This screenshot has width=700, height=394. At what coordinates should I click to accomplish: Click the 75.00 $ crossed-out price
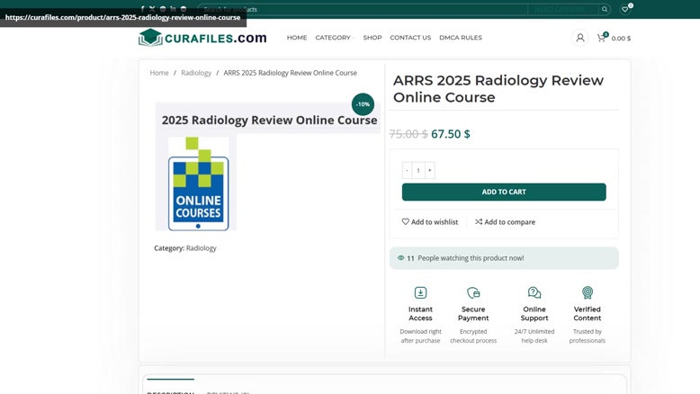click(408, 134)
